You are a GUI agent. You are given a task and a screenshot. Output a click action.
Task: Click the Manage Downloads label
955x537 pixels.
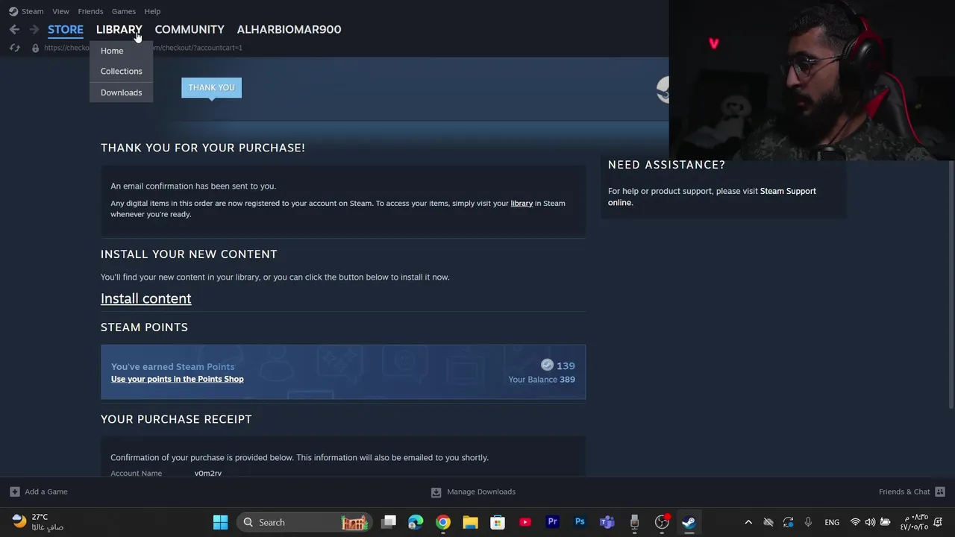[481, 492]
